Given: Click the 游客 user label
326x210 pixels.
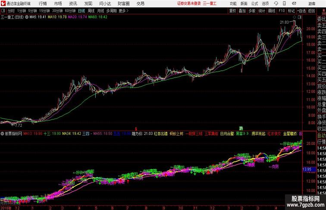Looking at the screenshot, I should [x=312, y=3].
